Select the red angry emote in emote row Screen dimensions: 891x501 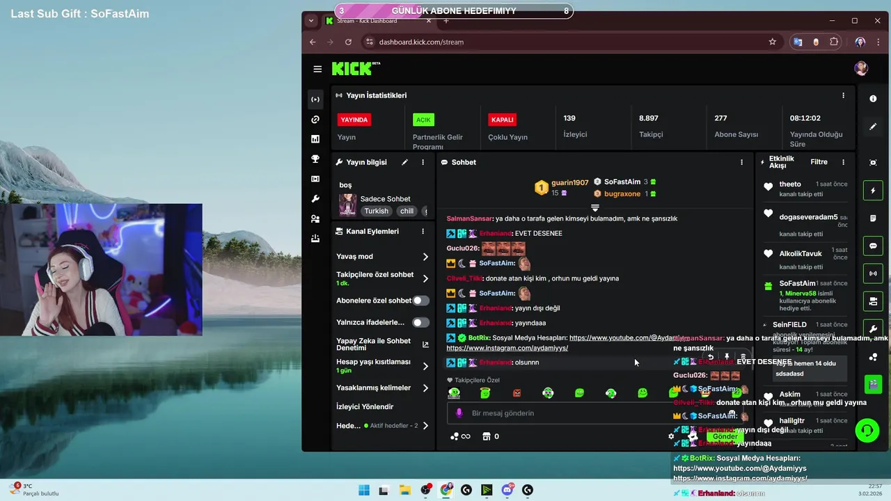point(517,393)
